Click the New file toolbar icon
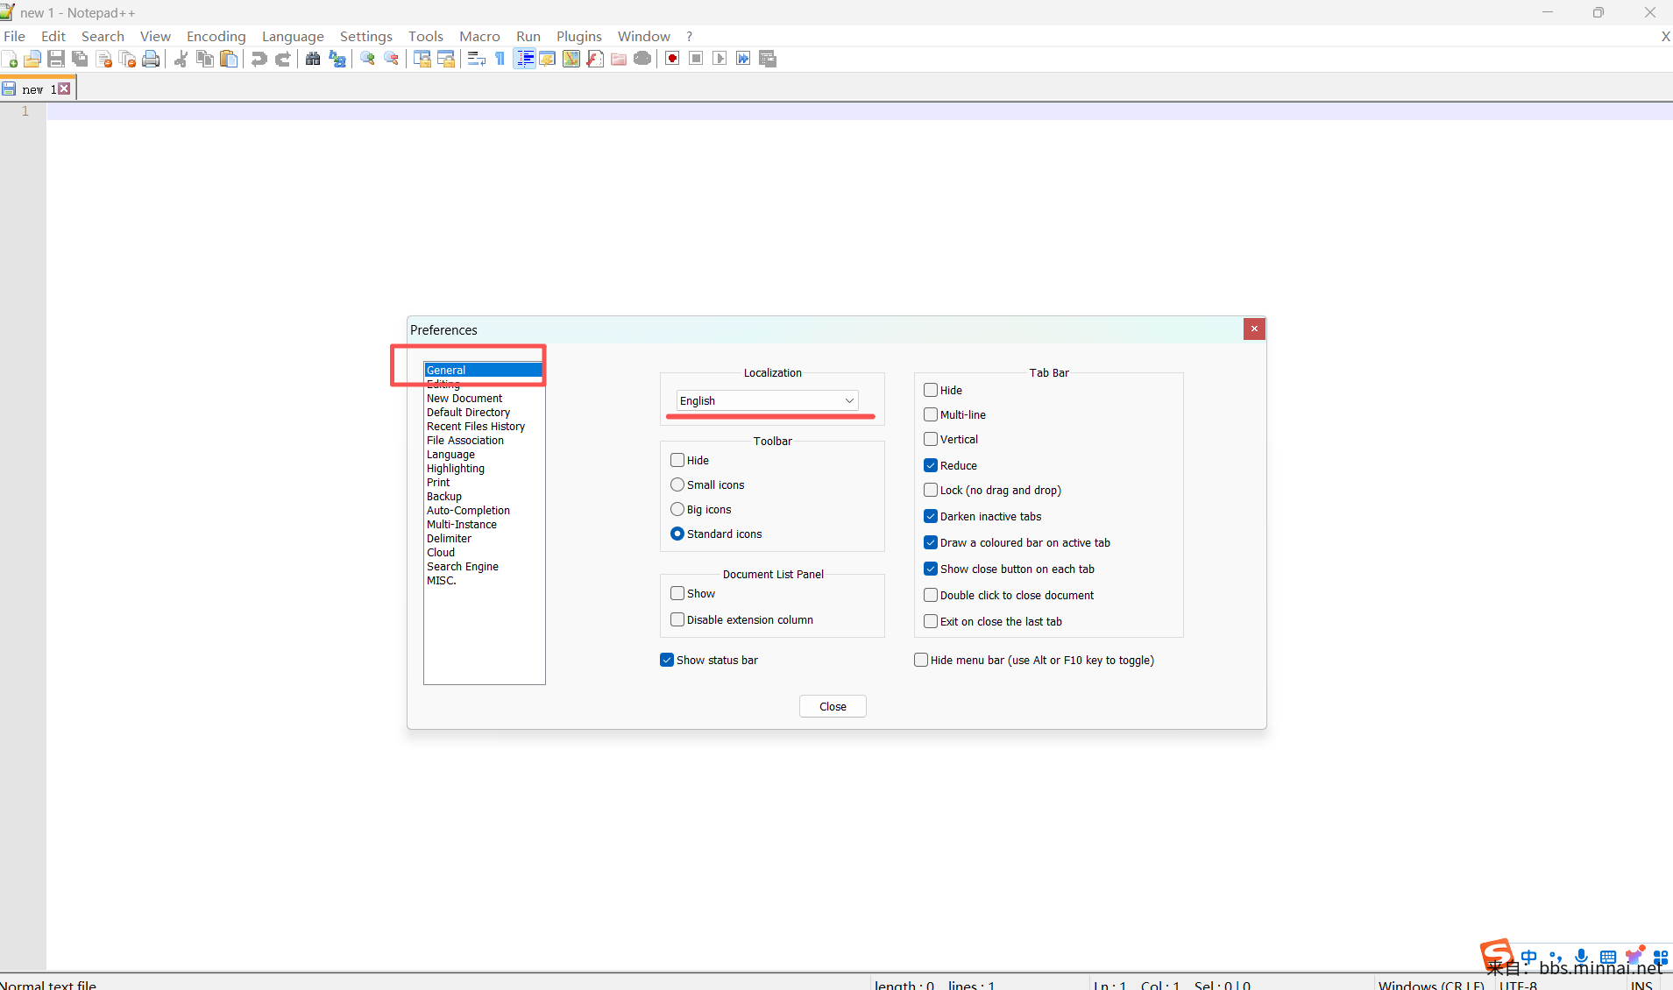The height and width of the screenshot is (990, 1673). 10,59
